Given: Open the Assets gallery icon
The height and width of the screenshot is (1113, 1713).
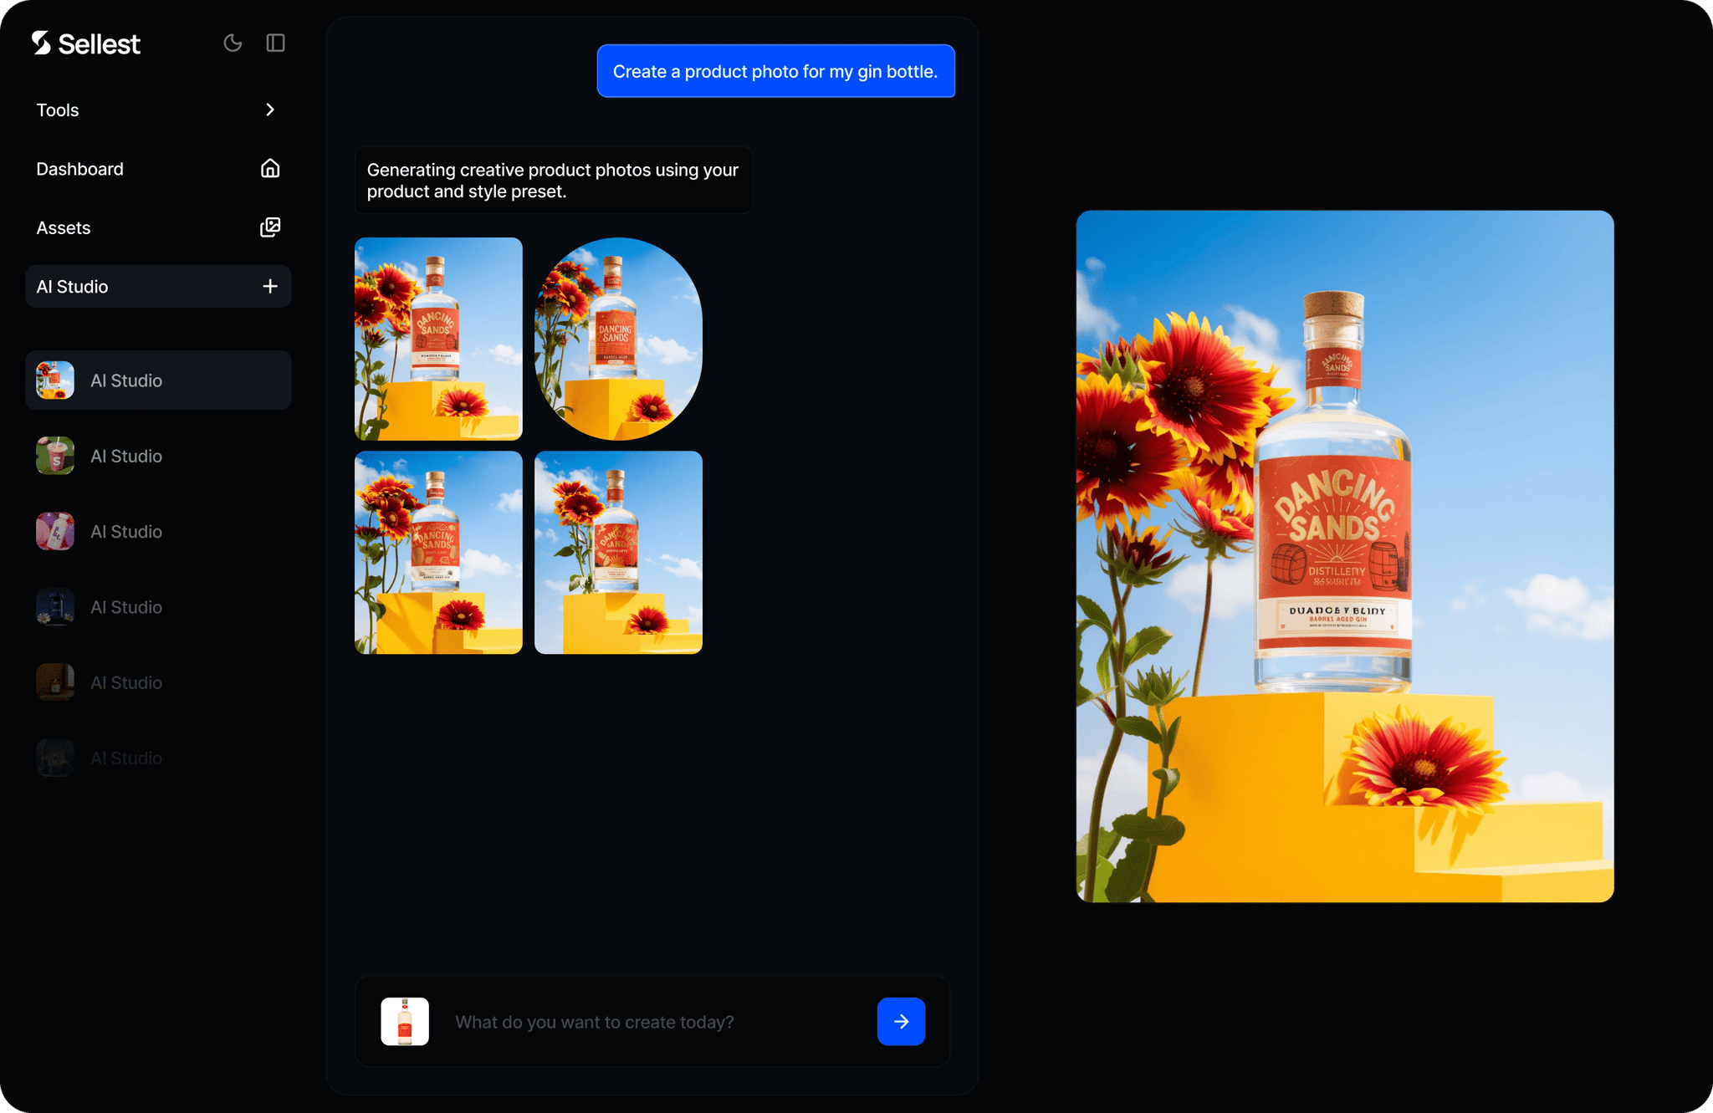Looking at the screenshot, I should [x=269, y=227].
